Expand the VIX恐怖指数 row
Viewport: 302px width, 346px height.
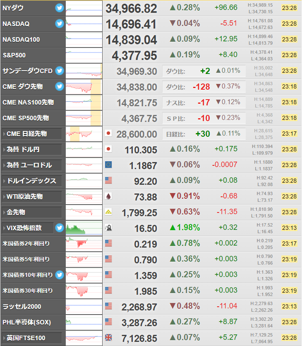click(28, 228)
